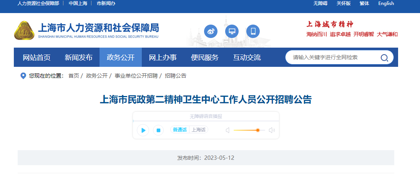
Task: Select 普通话 voice option
Action: pyautogui.click(x=180, y=129)
